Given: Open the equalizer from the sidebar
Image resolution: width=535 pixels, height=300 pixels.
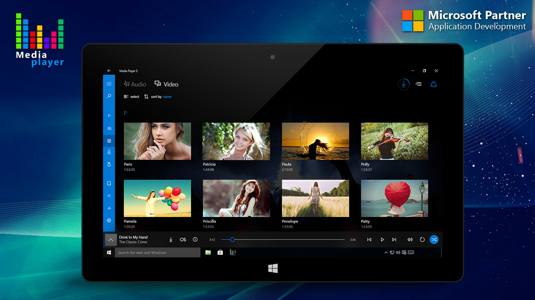Looking at the screenshot, I should click(109, 208).
